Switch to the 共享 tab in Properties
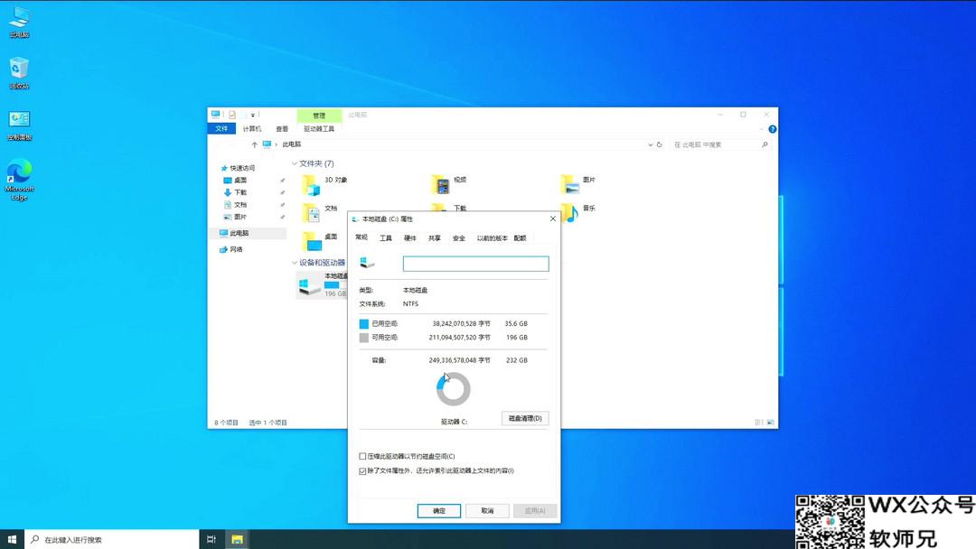 (x=435, y=238)
